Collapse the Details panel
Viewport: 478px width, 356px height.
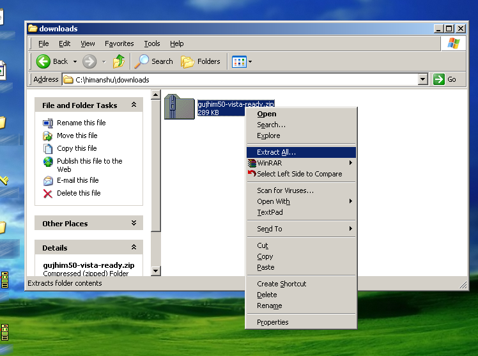click(x=134, y=247)
